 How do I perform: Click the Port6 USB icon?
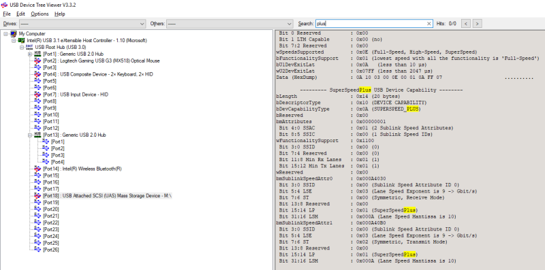pyautogui.click(x=37, y=88)
